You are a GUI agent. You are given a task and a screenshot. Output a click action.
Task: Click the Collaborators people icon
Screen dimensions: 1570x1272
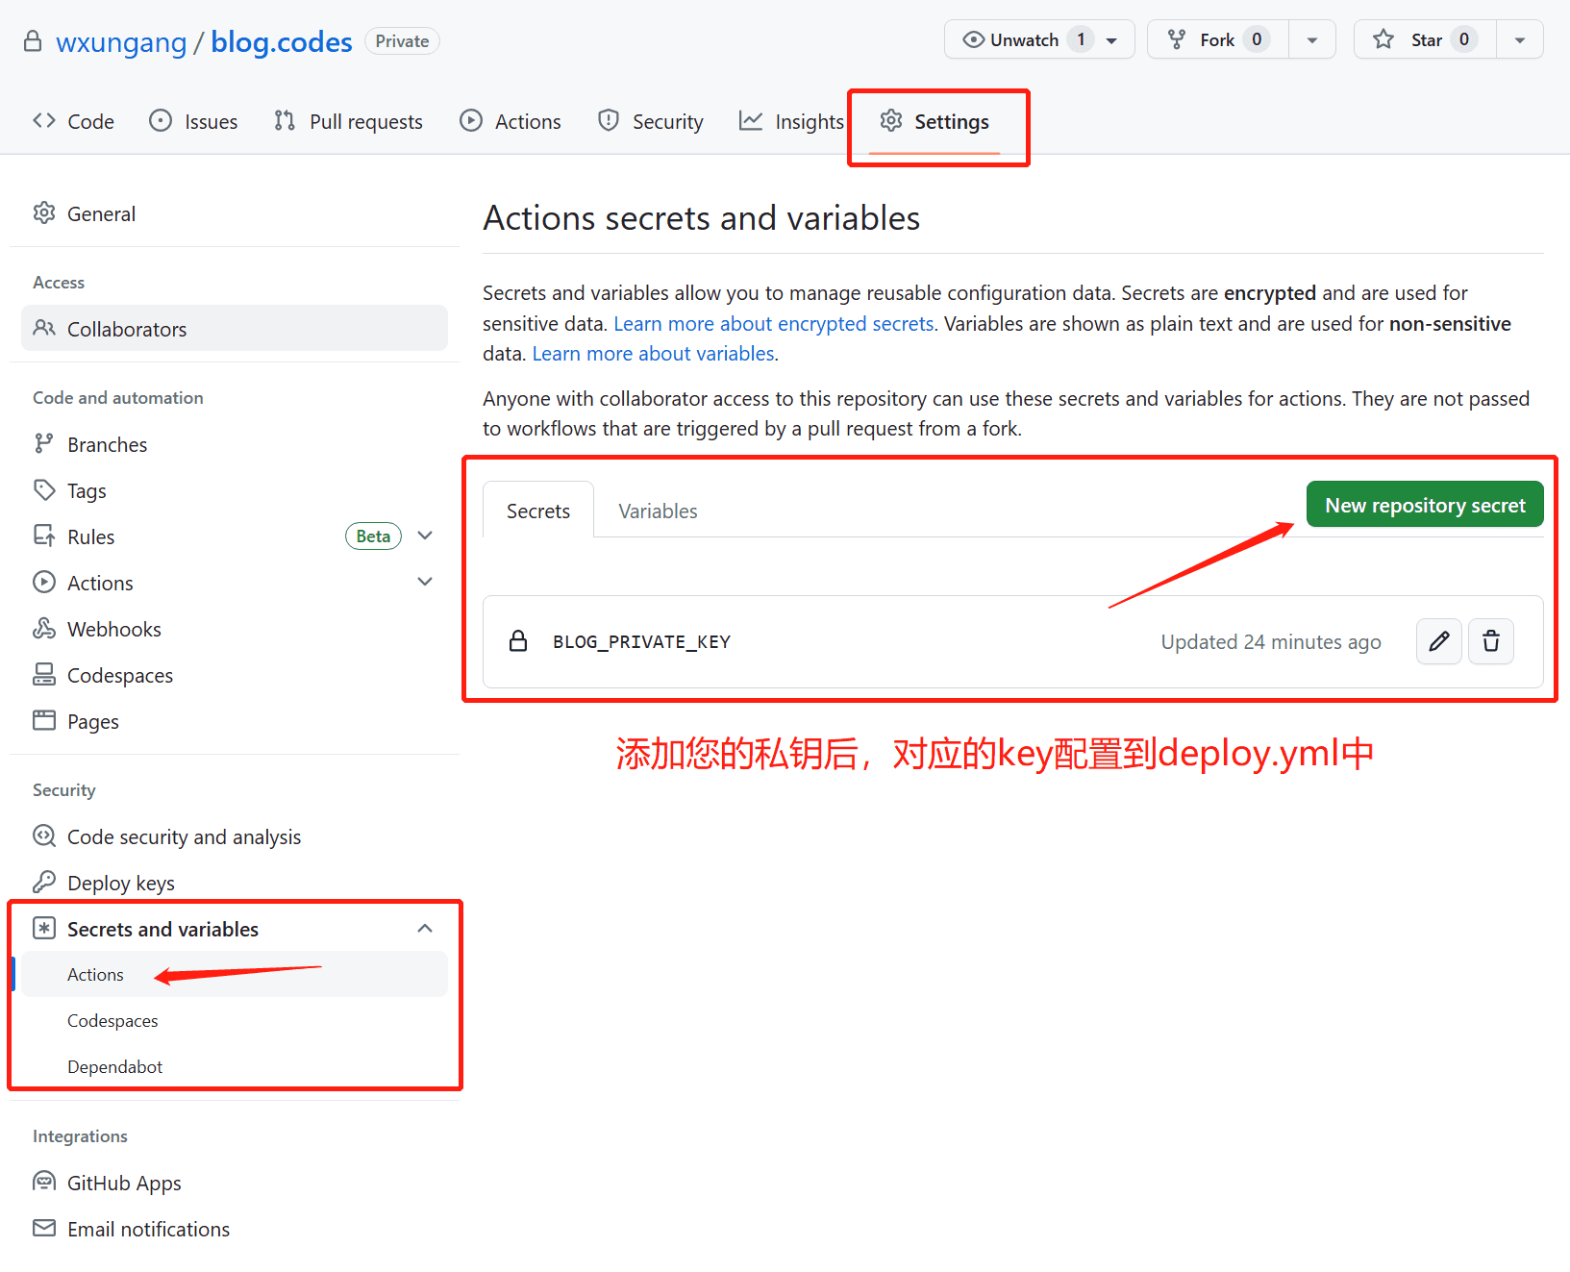point(44,328)
